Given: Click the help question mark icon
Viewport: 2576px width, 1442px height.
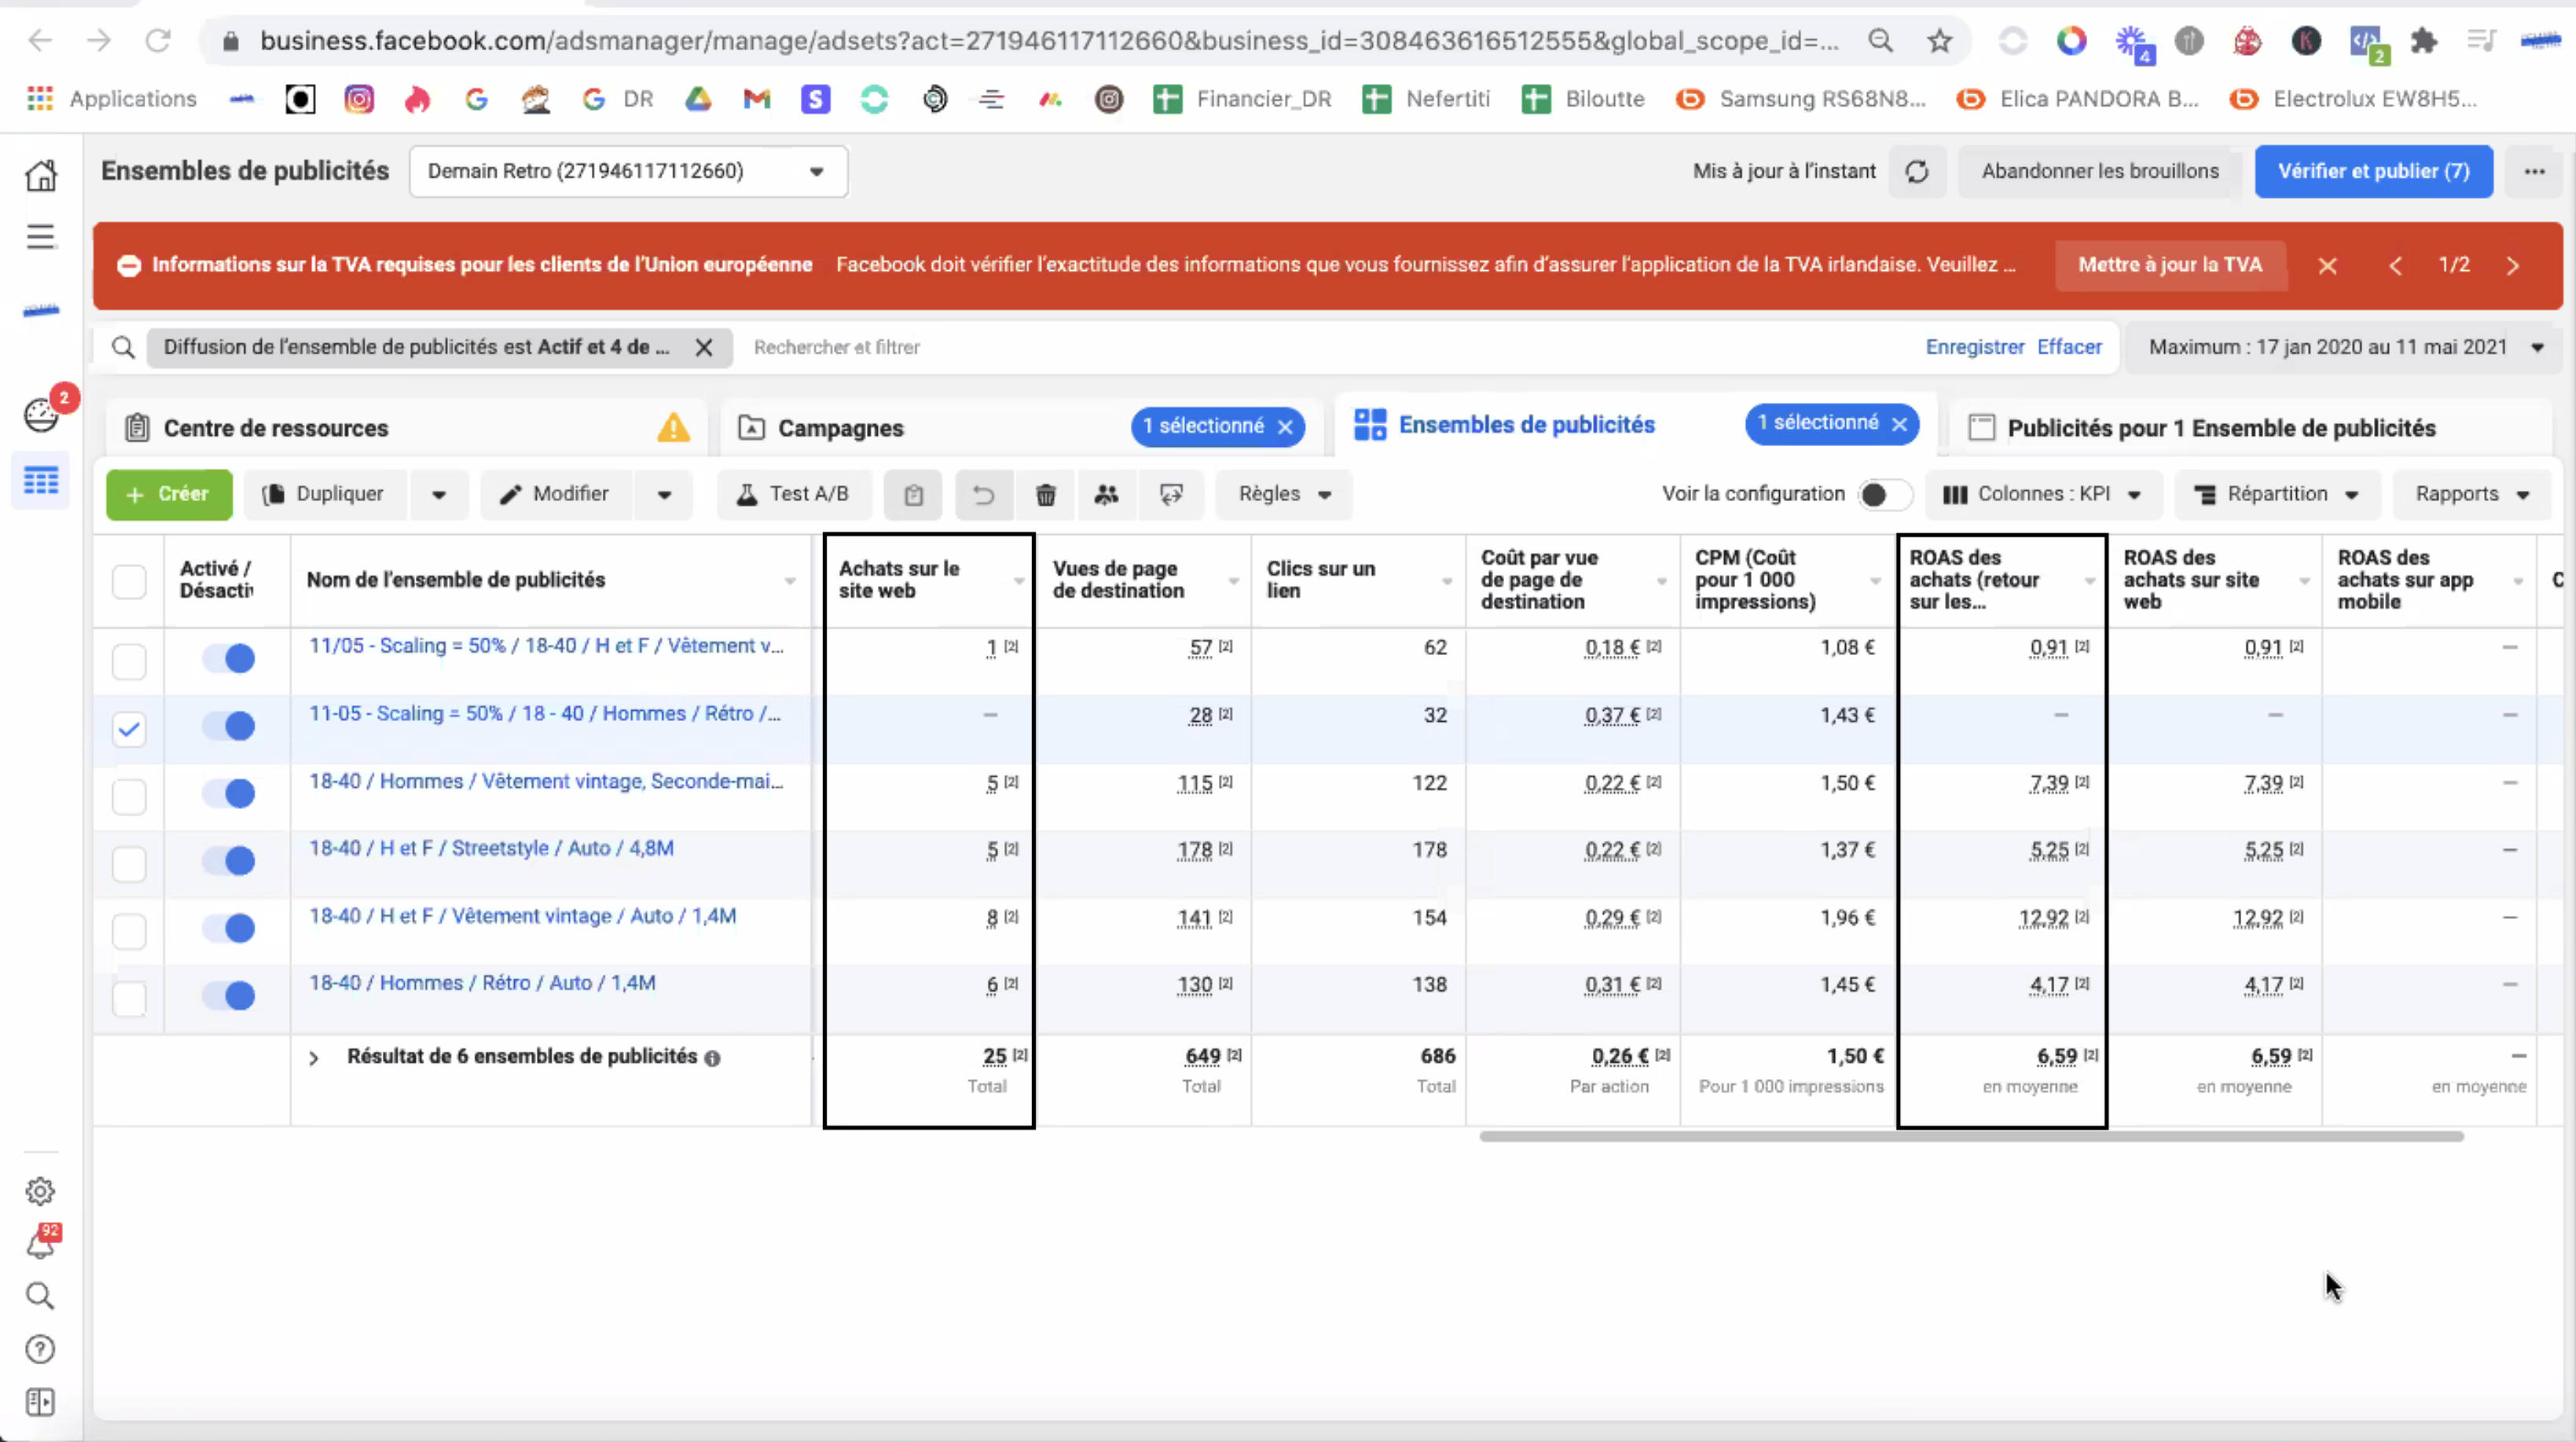Looking at the screenshot, I should click(x=40, y=1349).
